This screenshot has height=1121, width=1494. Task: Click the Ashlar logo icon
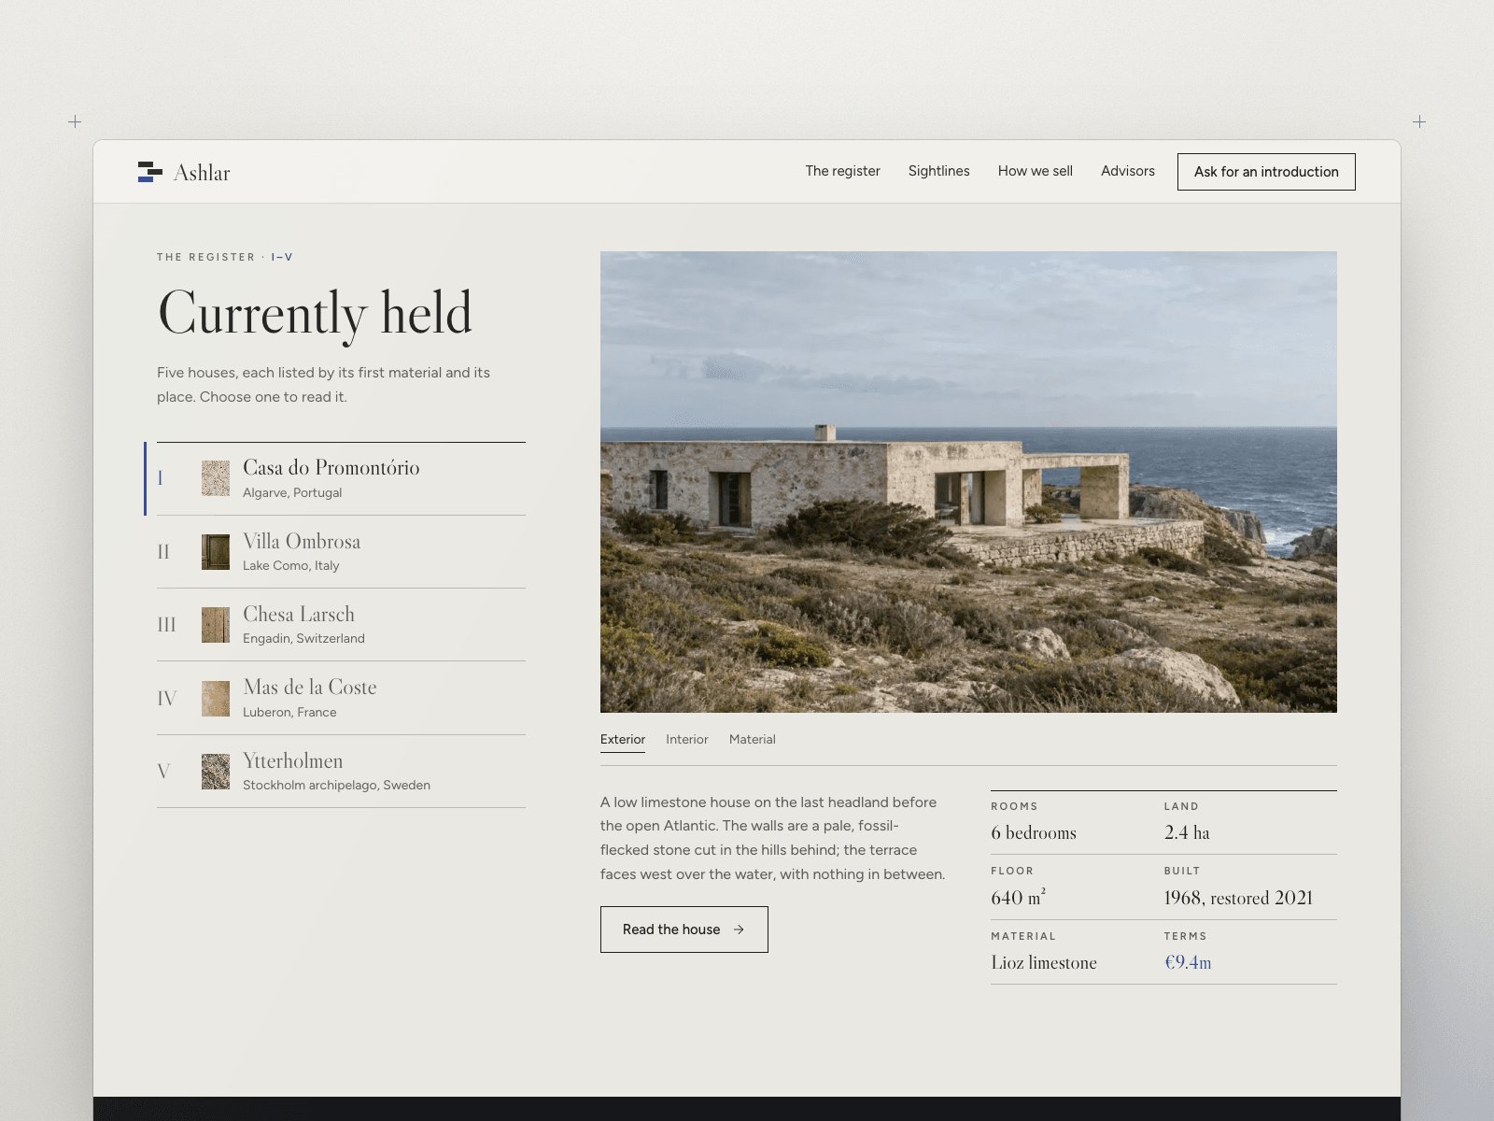(149, 172)
